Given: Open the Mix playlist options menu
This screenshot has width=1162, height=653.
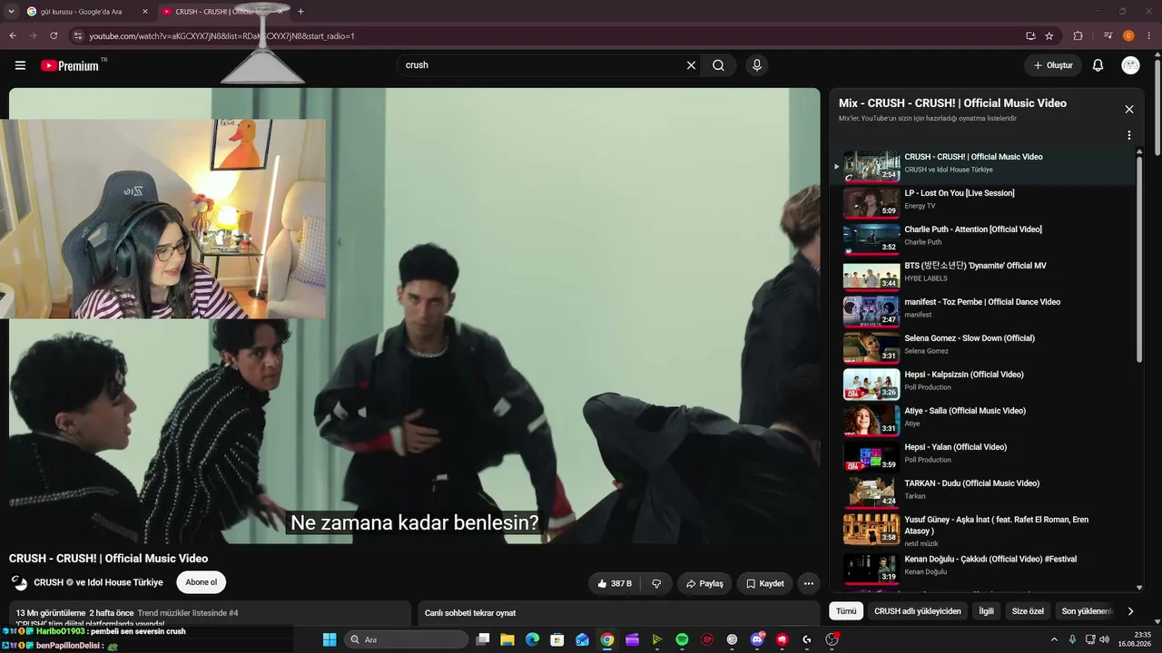Looking at the screenshot, I should point(1129,135).
